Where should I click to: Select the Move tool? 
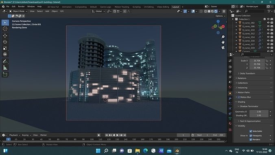click(x=5, y=35)
